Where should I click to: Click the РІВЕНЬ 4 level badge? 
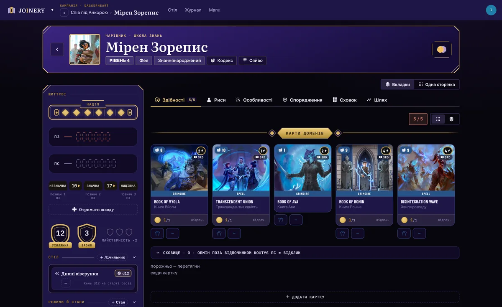120,61
